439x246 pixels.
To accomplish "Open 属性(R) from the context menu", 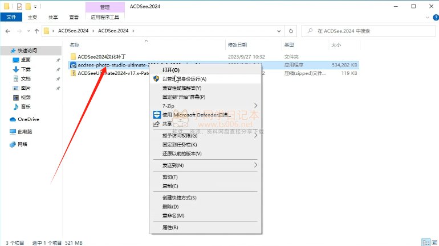I will click(x=205, y=227).
